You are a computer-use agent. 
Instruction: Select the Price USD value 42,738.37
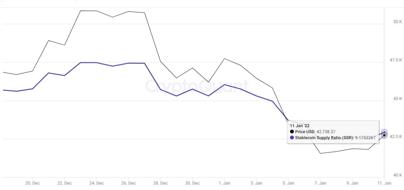(326, 132)
